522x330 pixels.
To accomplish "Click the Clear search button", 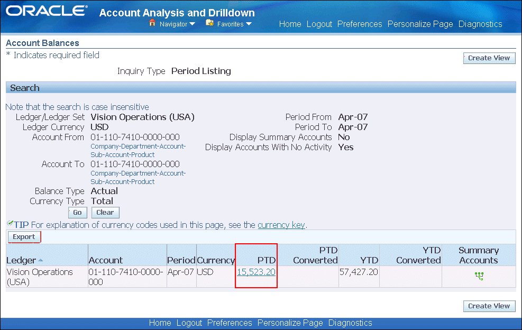I will [x=105, y=213].
